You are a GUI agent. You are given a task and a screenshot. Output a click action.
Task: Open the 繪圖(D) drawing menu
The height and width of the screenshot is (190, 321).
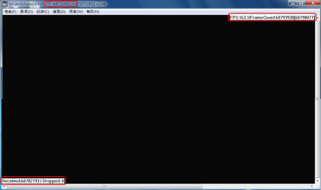pos(59,12)
